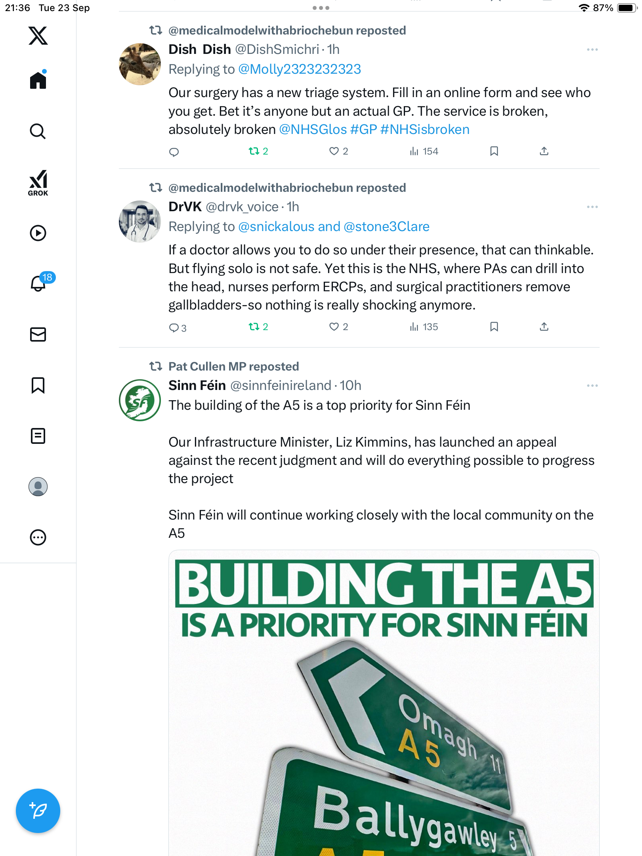Open the #NHSisbroken hashtag
Screen dimensions: 642x856
pos(424,130)
